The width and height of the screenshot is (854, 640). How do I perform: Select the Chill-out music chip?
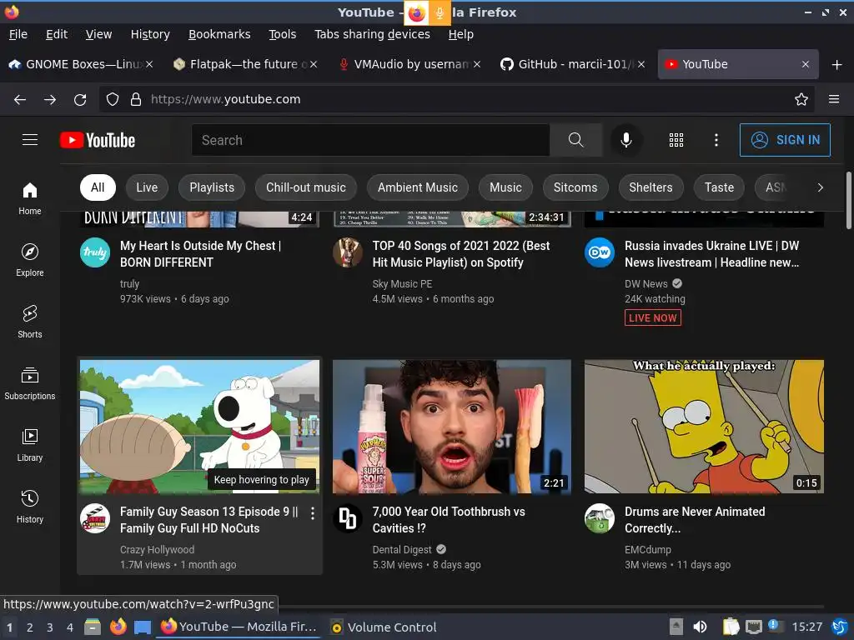coord(305,187)
